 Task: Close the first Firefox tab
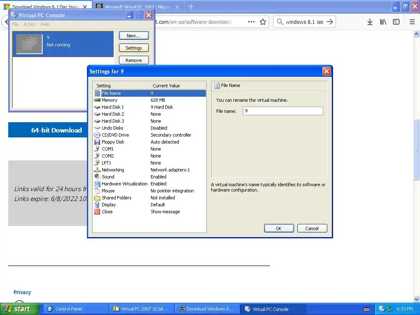point(85,7)
